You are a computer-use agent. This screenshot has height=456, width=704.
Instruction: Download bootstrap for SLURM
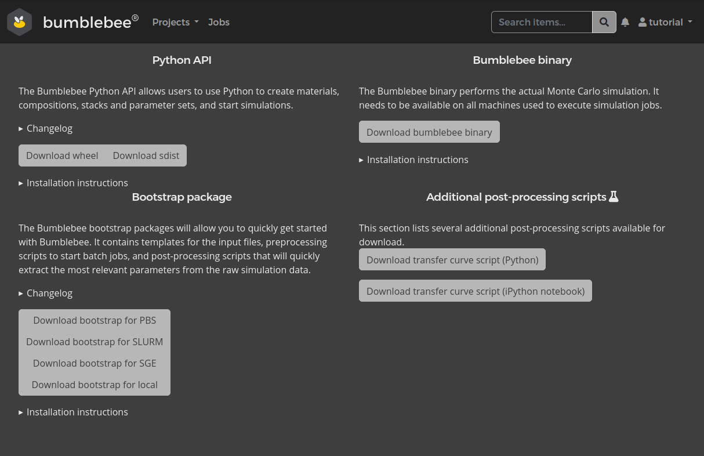coord(95,342)
